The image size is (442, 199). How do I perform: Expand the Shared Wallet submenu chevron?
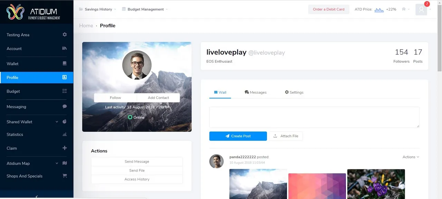pyautogui.click(x=57, y=122)
